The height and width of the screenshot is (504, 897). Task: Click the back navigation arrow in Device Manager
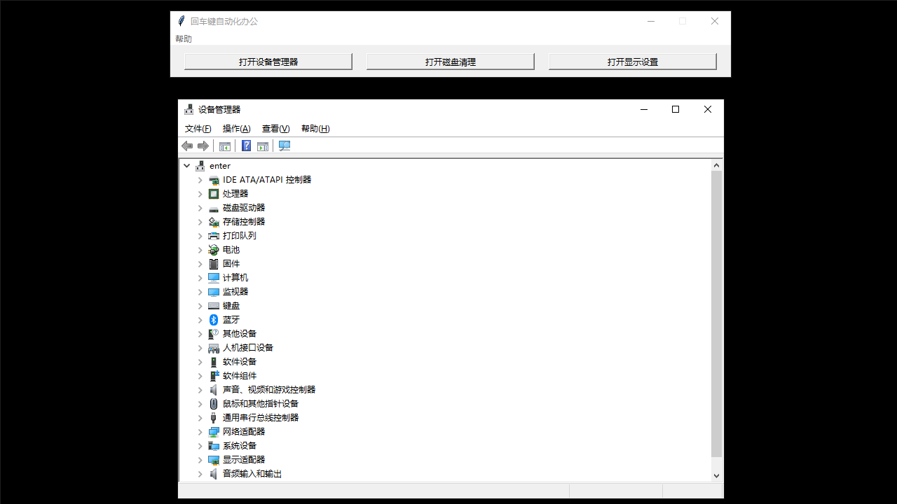(187, 146)
